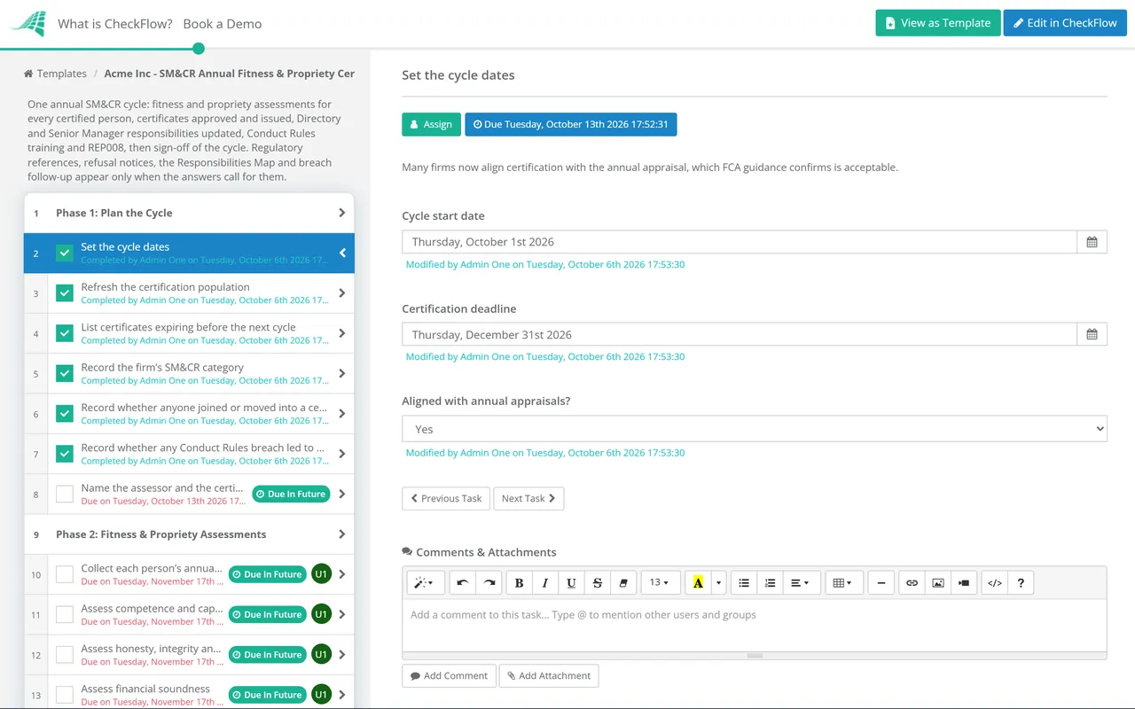Check the 'Assess financial soundness' task checkbox
This screenshot has height=709, width=1135.
65,695
